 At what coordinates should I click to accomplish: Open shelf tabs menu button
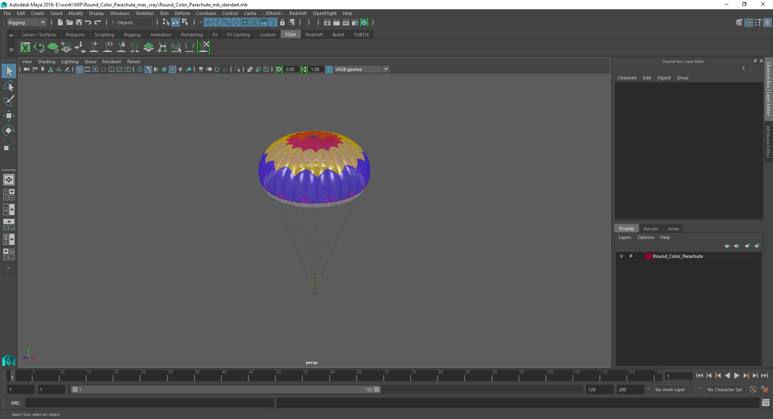[x=11, y=35]
